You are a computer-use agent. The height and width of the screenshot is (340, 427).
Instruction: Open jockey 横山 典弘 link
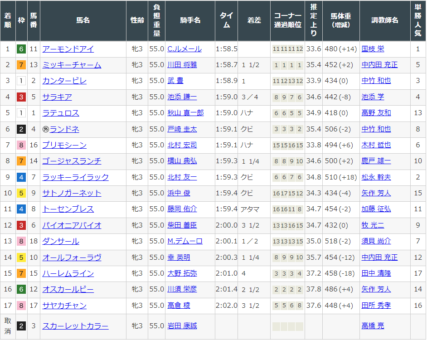[182, 161]
